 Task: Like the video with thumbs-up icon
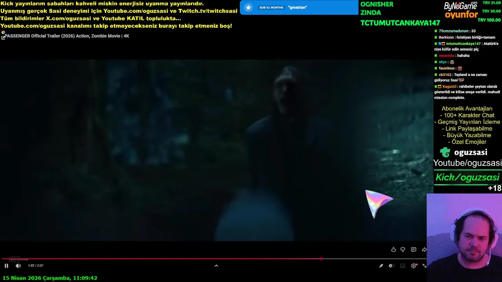click(393, 249)
